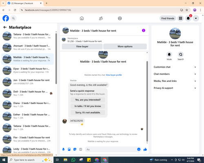
Task: Click the message bubble 3478229293
Action: 76,121
